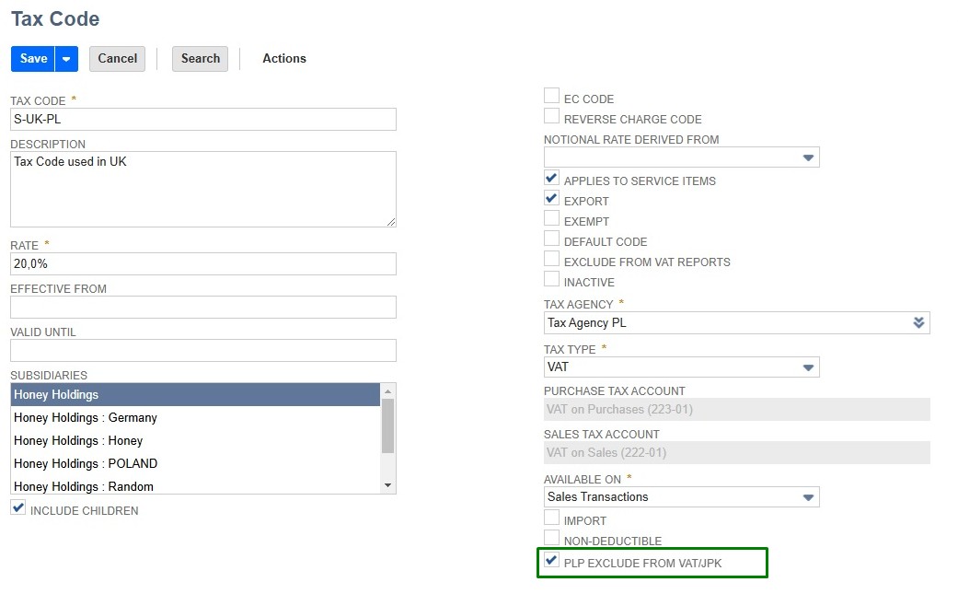Select the Effective From date field

202,308
